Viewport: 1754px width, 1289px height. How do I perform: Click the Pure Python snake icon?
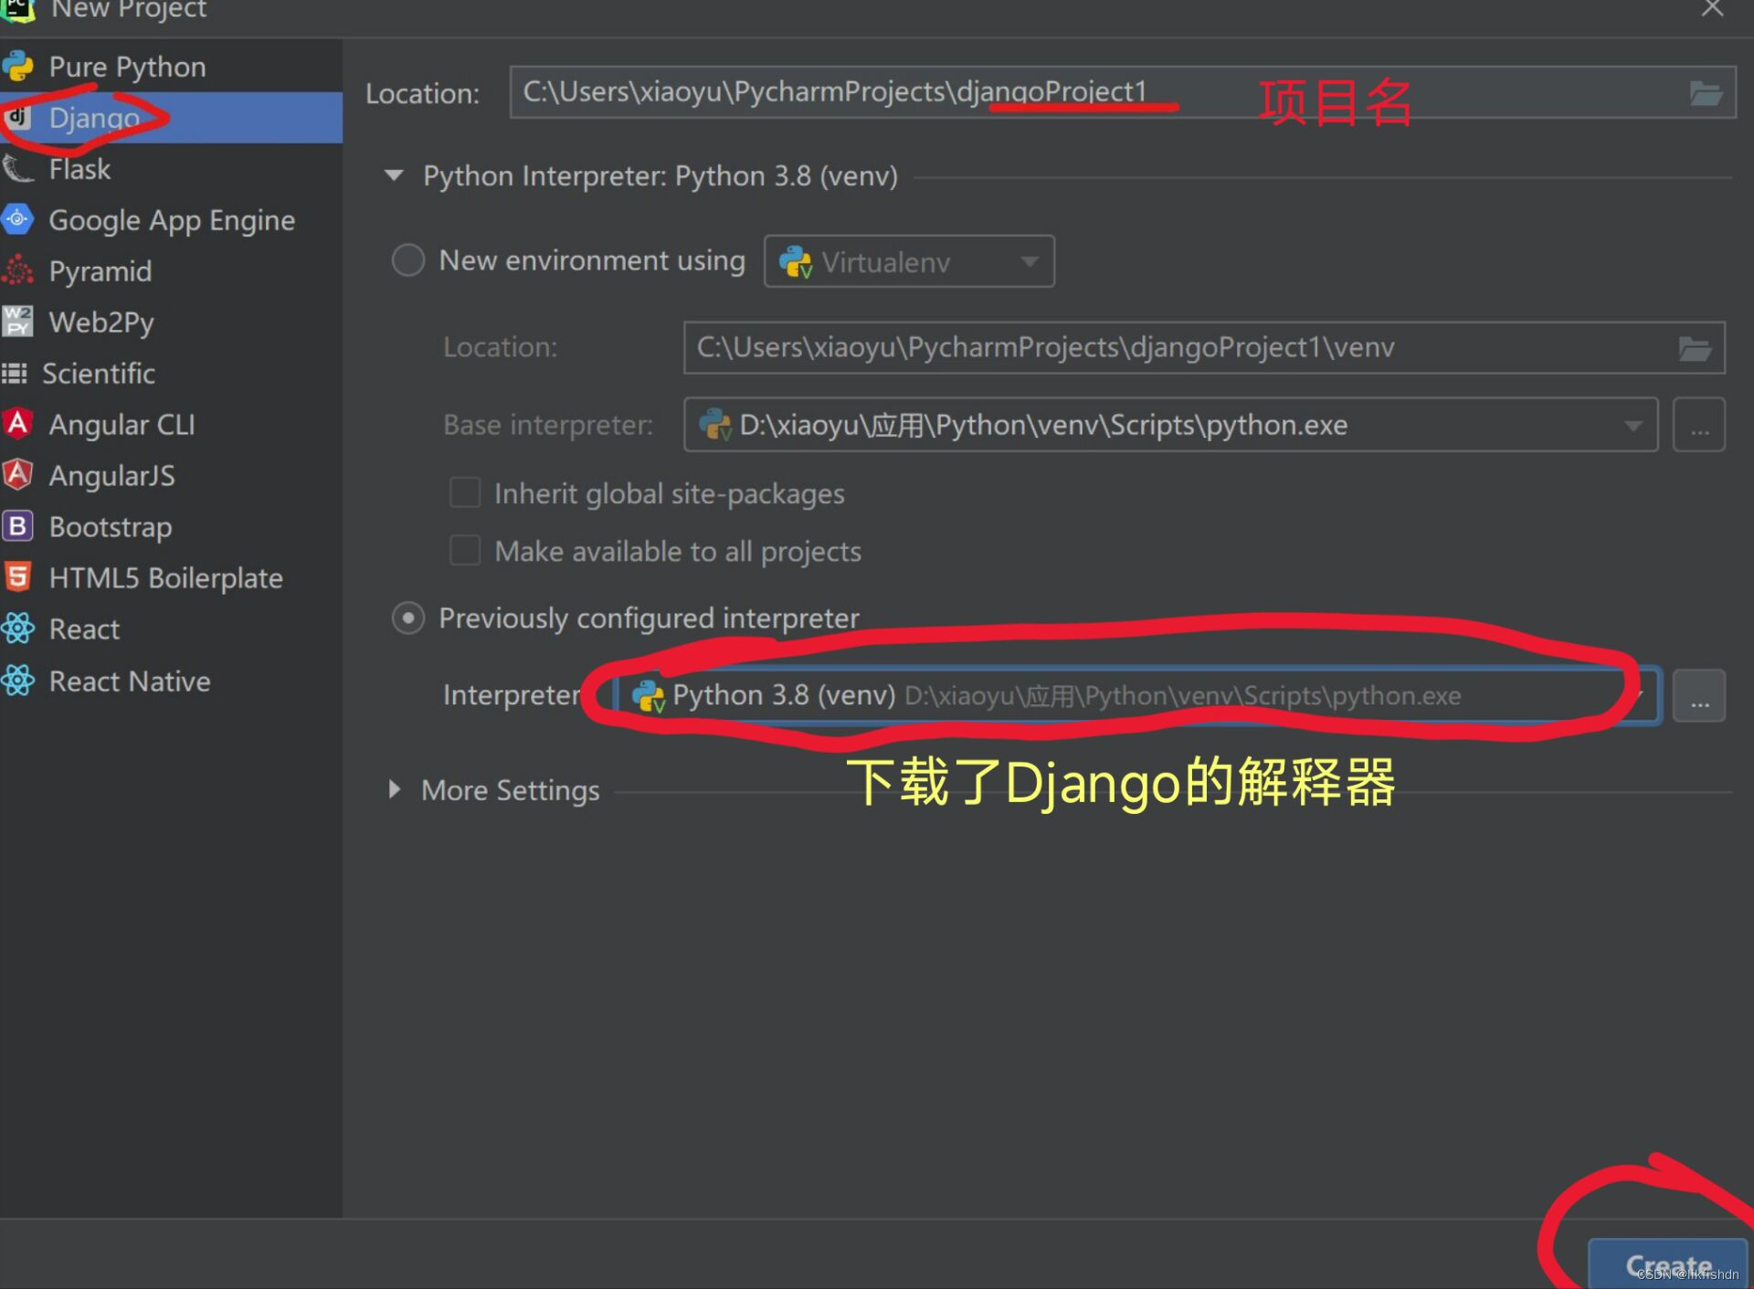(17, 67)
